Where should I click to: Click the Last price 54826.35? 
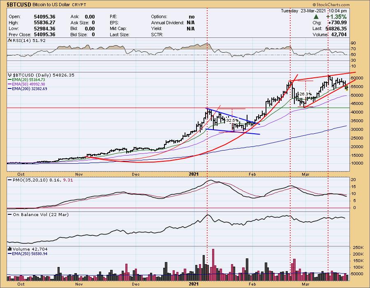336,28
